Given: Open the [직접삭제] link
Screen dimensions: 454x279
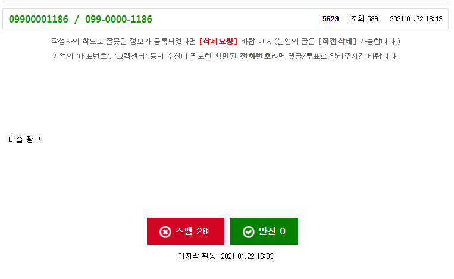Looking at the screenshot, I should coord(337,41).
